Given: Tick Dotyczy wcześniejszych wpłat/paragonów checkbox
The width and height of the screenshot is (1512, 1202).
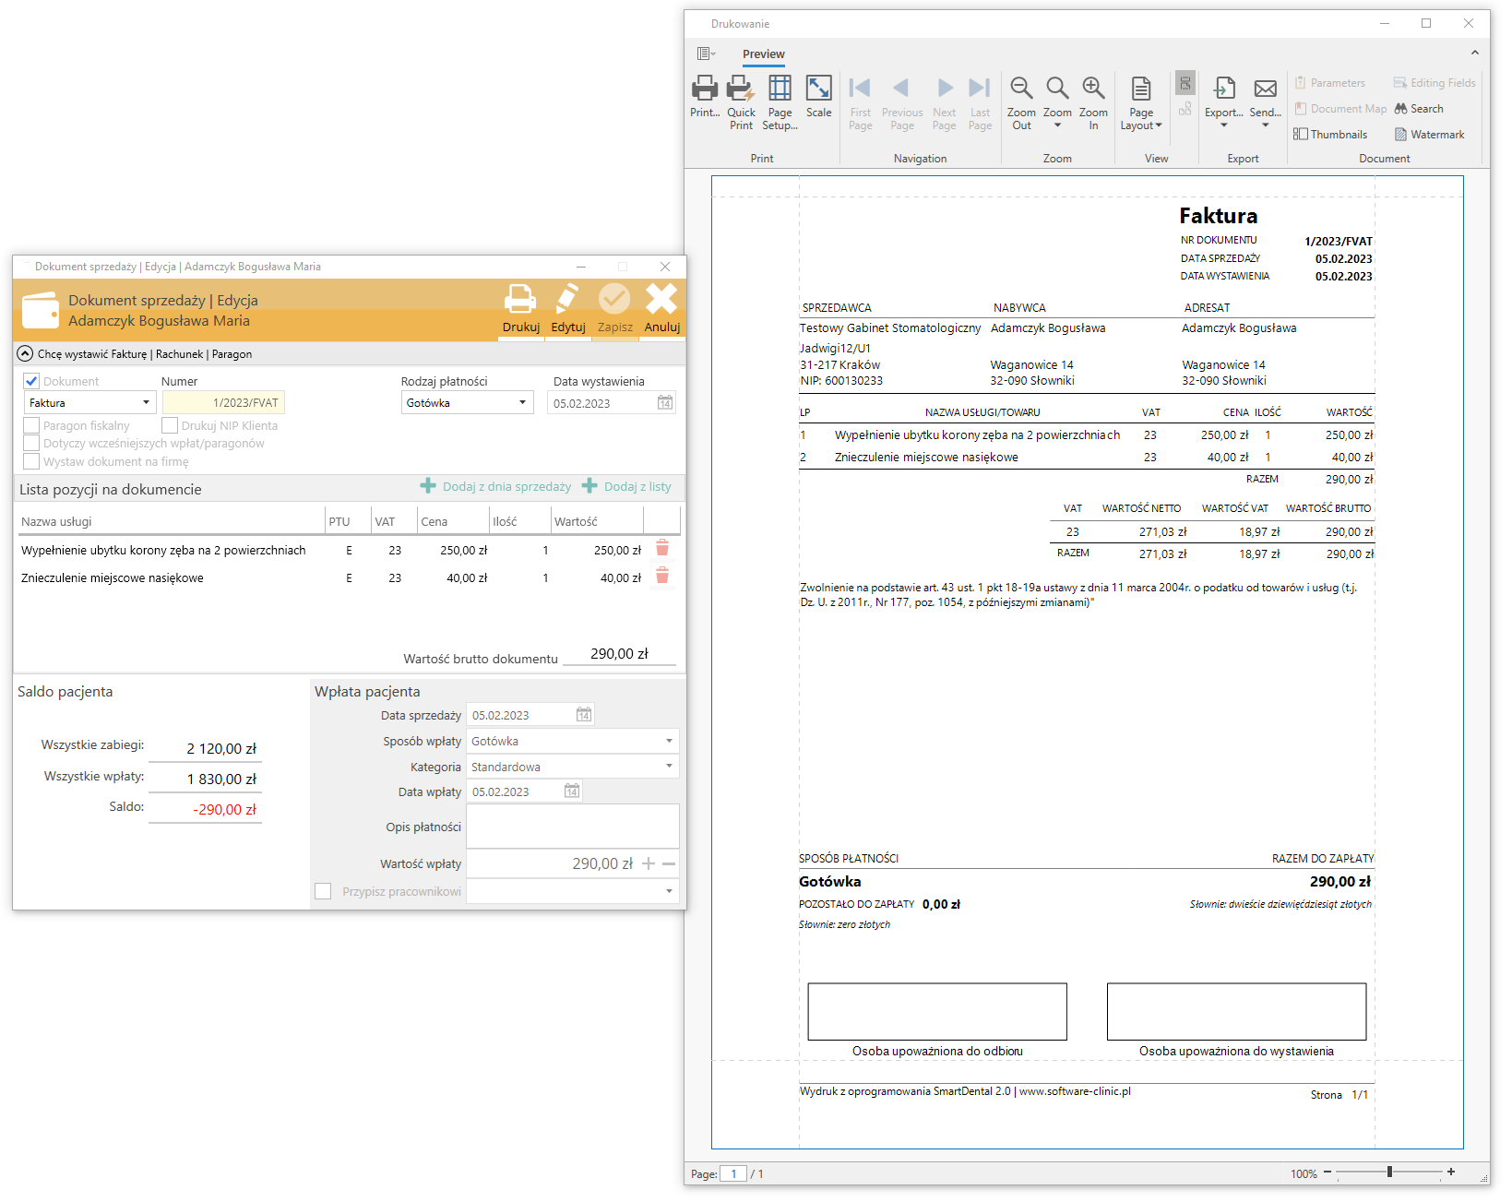Looking at the screenshot, I should click(31, 443).
